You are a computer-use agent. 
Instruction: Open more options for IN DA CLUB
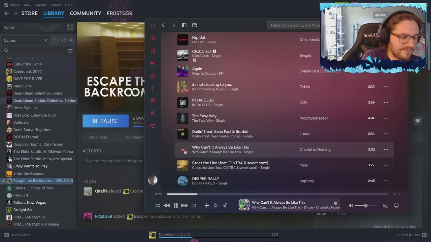point(386,103)
